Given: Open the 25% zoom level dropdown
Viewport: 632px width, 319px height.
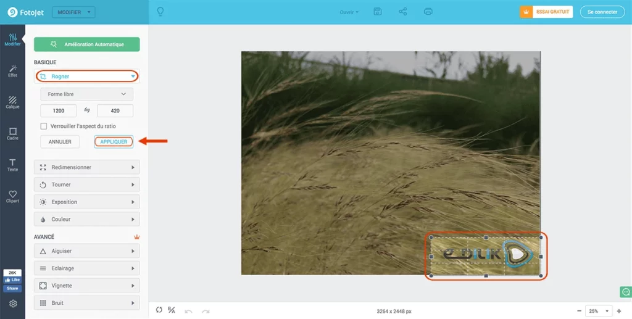Looking at the screenshot, I should (598, 311).
